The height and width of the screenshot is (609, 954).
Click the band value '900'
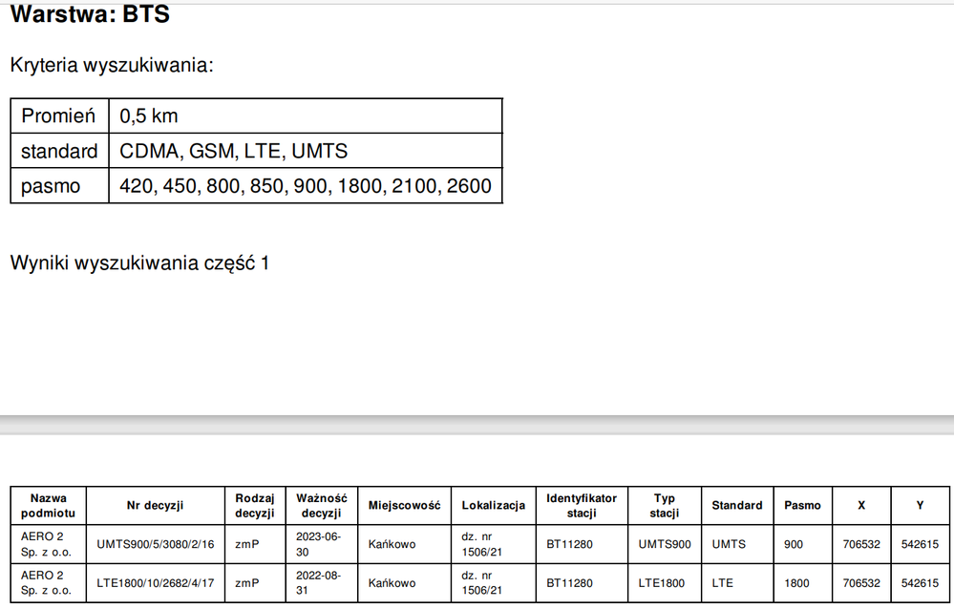[x=794, y=544]
